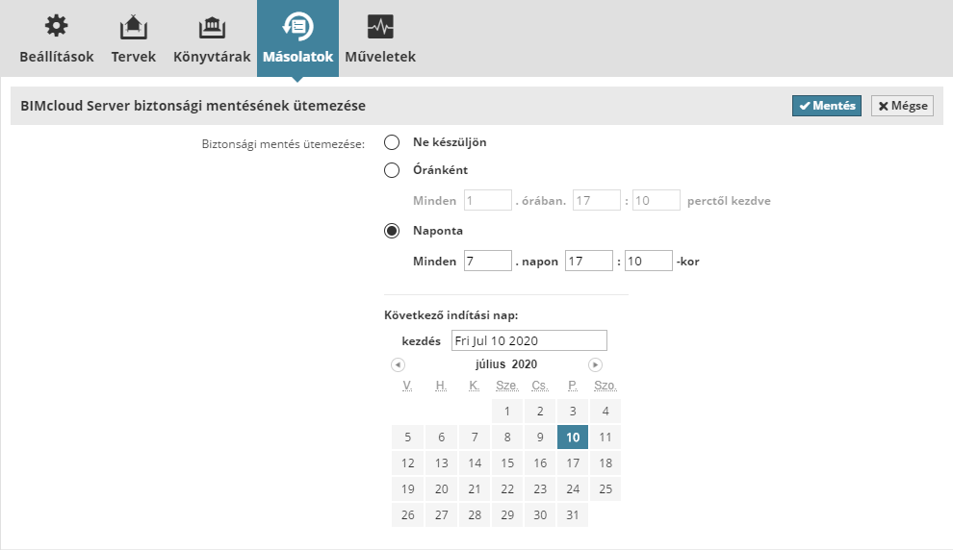Pick July 14 in the calendar

475,463
